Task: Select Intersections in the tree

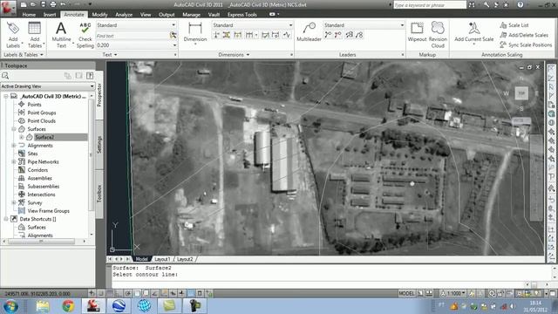Action: [x=41, y=195]
